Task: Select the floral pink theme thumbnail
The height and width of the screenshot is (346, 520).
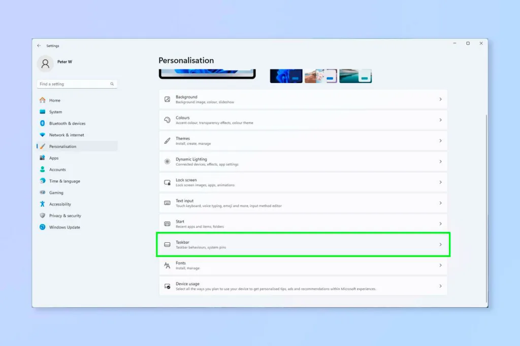Action: [x=321, y=76]
